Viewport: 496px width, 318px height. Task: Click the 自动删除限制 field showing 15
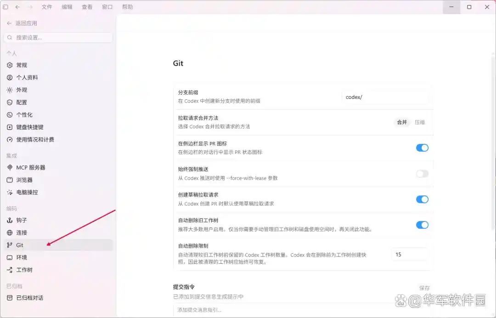(x=410, y=255)
